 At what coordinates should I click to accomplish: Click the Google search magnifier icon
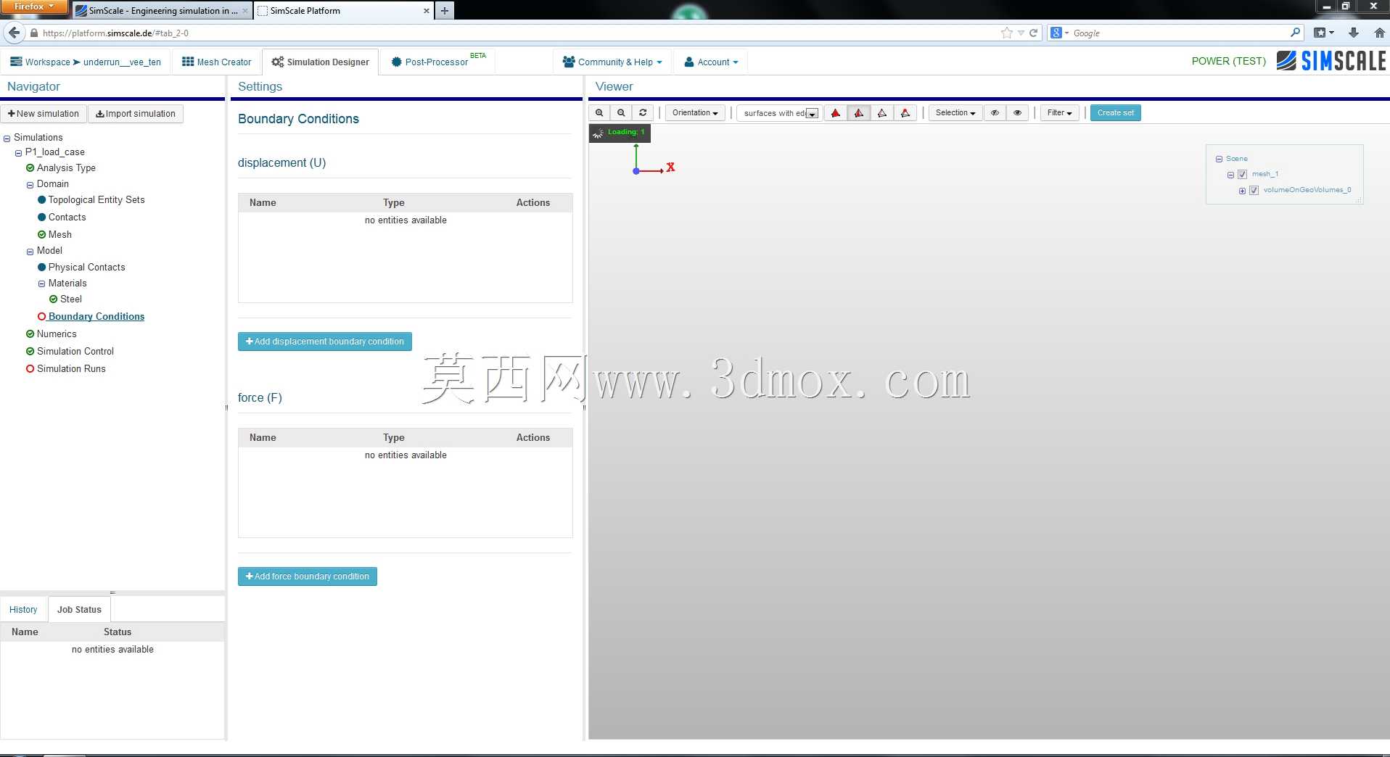1296,33
